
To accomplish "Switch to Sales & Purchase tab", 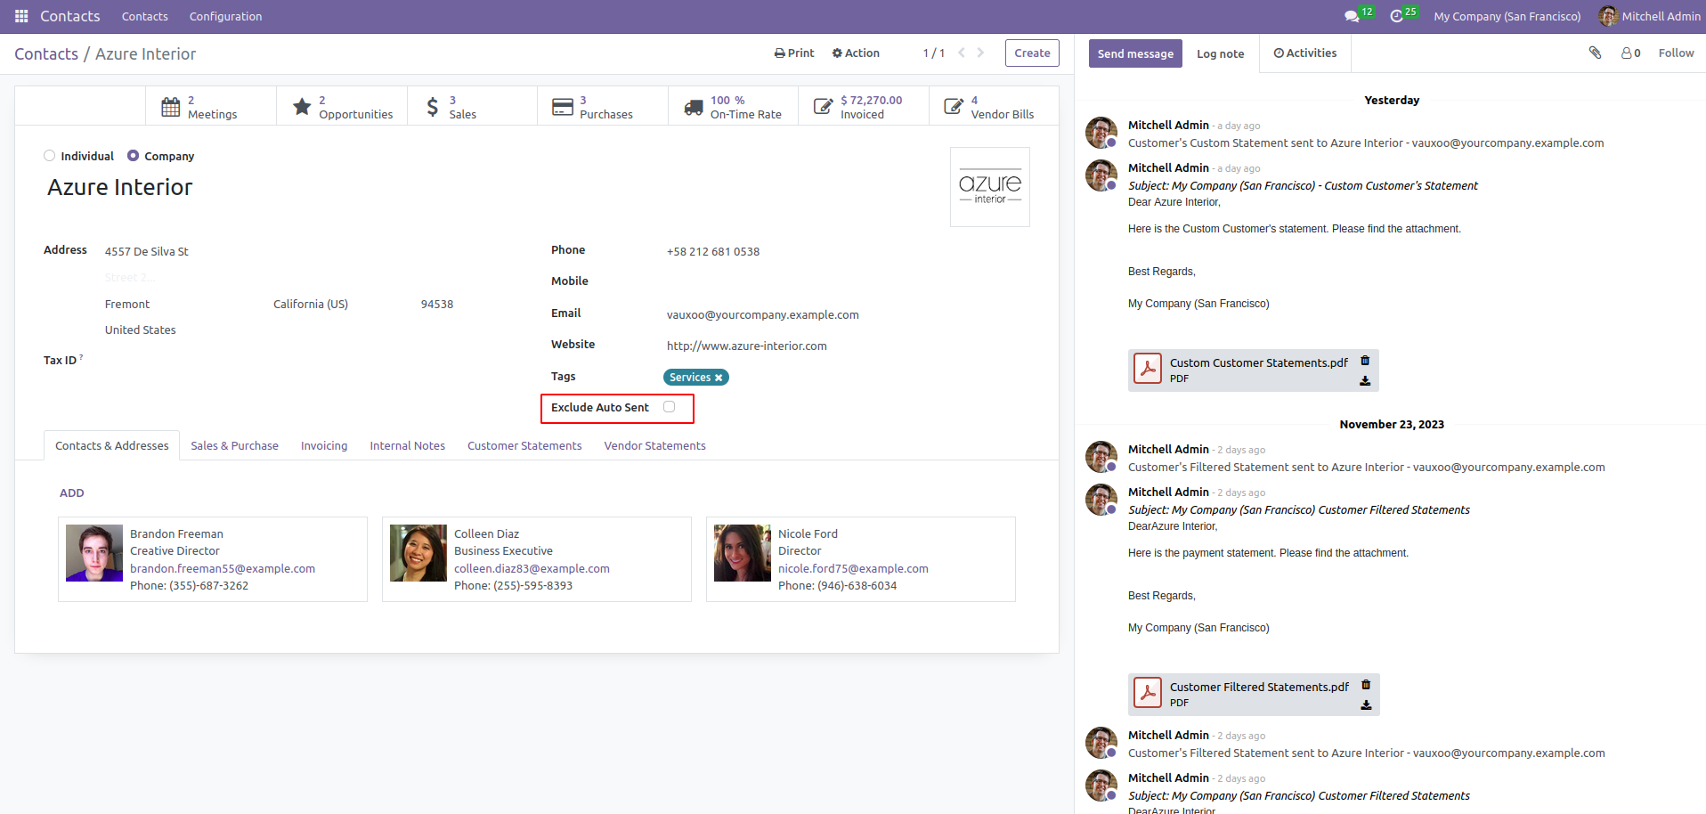I will 234,445.
